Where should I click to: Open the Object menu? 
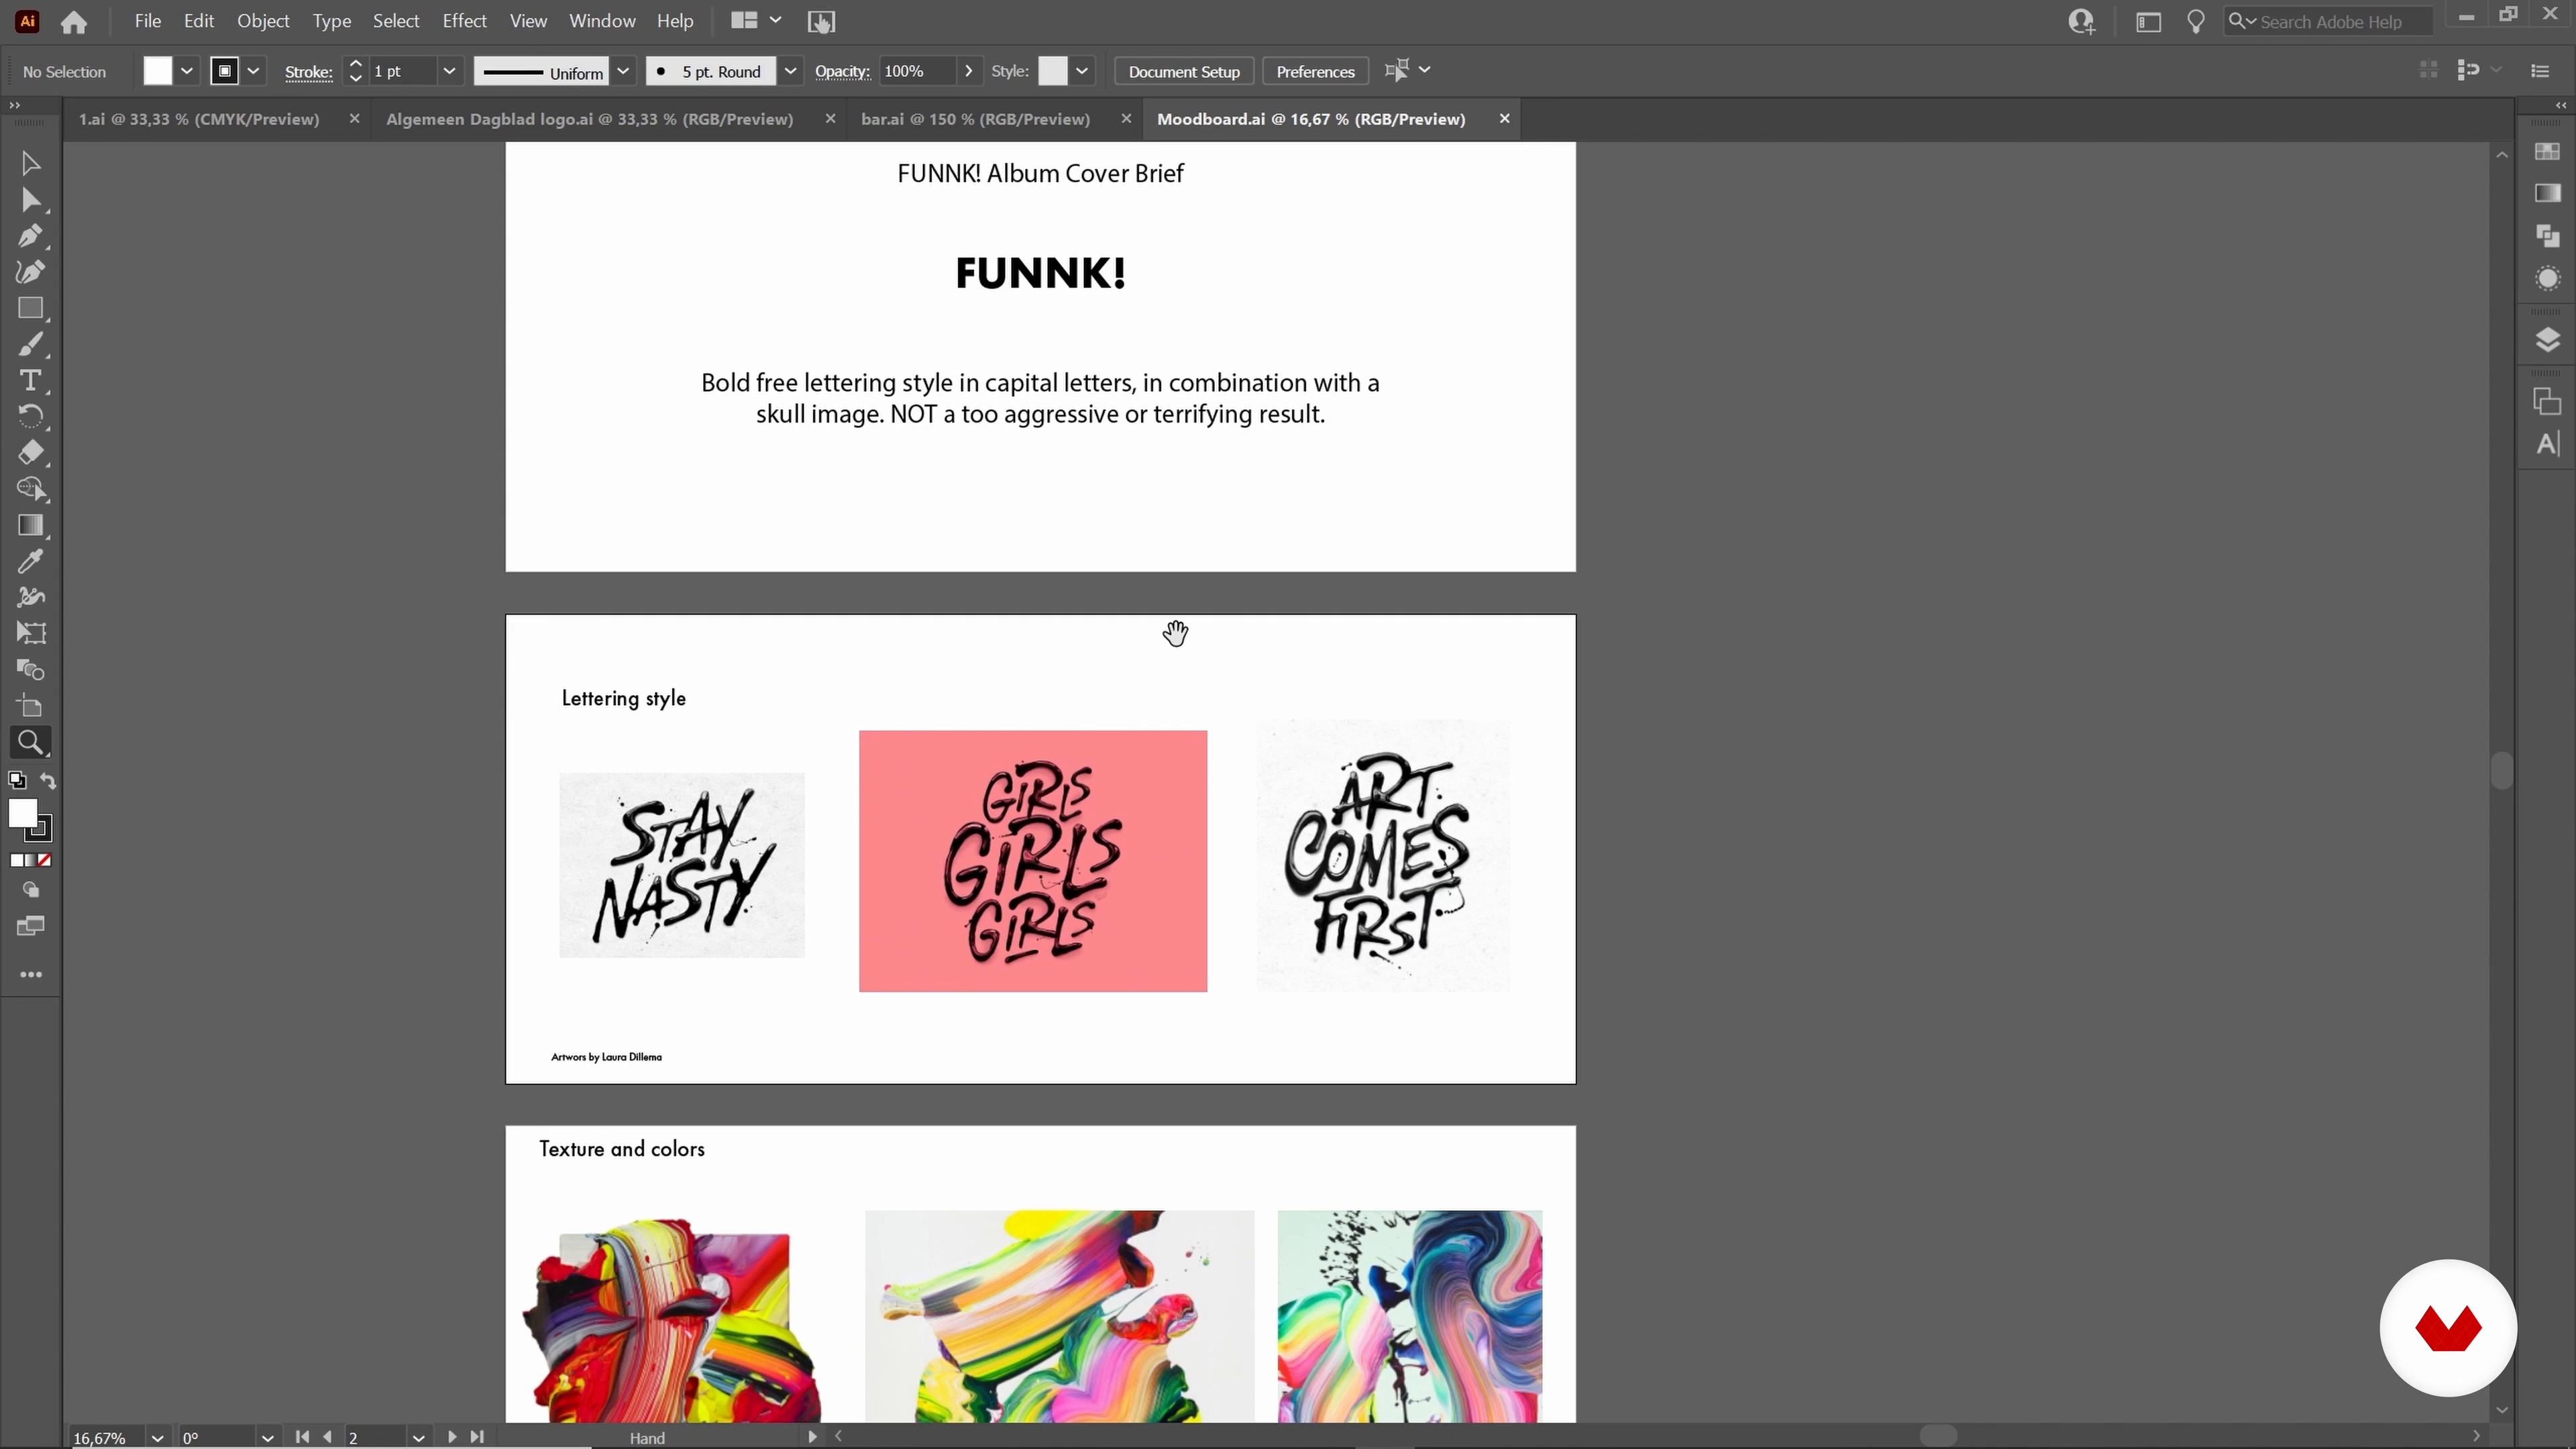click(263, 21)
